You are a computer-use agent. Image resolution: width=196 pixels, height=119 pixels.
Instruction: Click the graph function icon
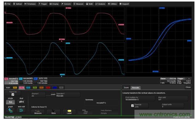tap(10, 110)
